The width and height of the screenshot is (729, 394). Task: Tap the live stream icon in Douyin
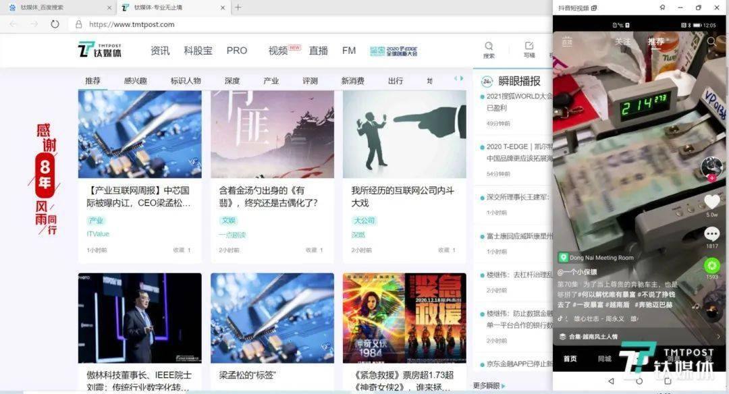coord(567,42)
